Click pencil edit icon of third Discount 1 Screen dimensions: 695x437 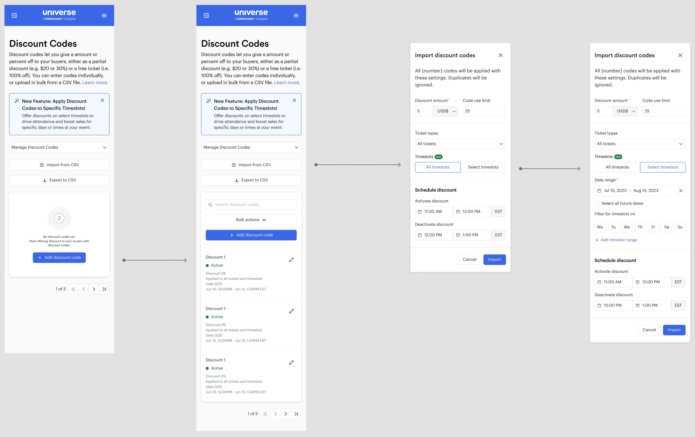(x=291, y=363)
